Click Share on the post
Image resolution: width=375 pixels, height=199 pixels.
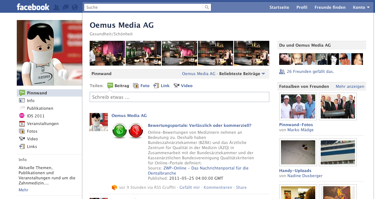(241, 187)
